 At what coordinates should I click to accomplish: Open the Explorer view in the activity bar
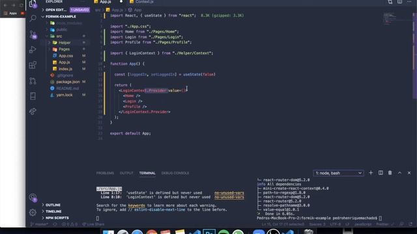click(33, 4)
